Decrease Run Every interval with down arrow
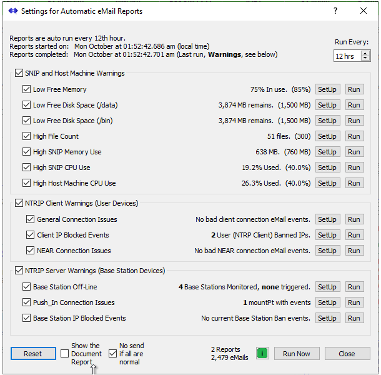The image size is (381, 375). (x=365, y=59)
